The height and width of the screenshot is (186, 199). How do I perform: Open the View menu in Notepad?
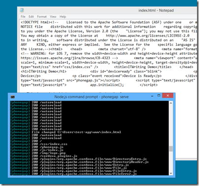point(53,17)
